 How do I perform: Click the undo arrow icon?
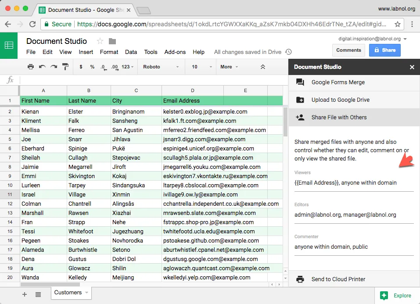pyautogui.click(x=42, y=67)
